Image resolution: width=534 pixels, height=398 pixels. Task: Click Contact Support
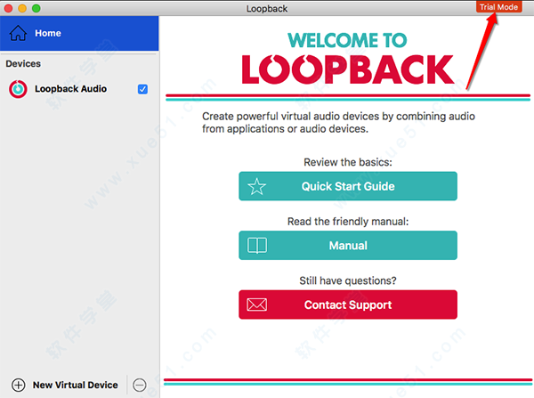(348, 305)
